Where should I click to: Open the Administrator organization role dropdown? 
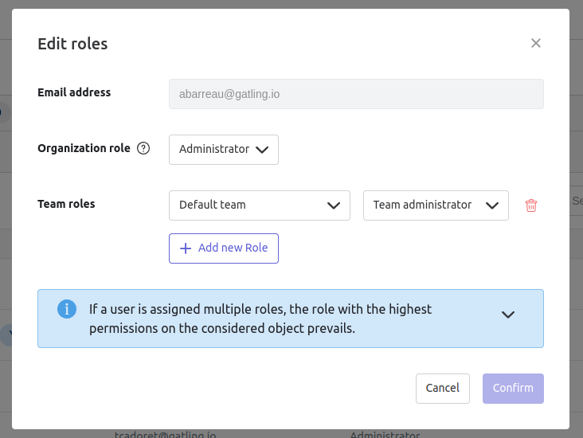(224, 150)
